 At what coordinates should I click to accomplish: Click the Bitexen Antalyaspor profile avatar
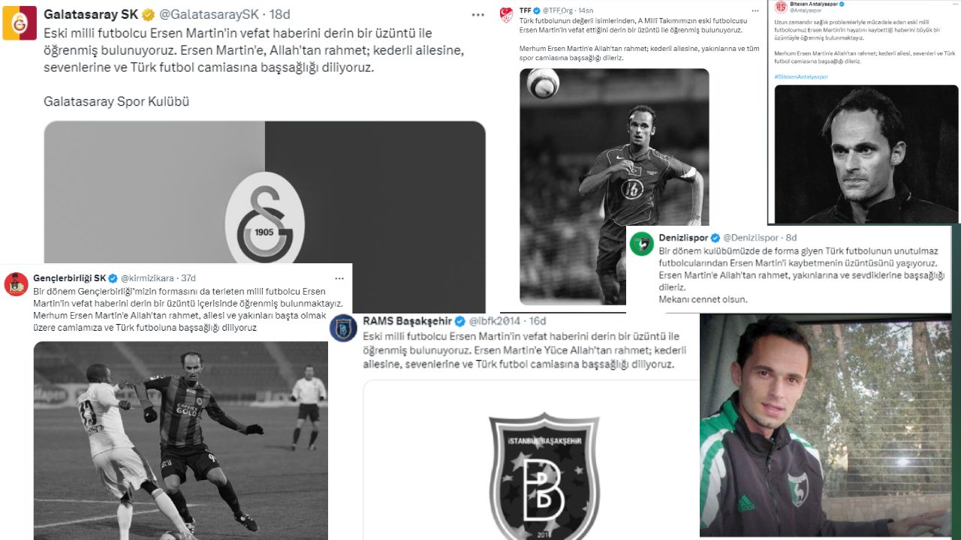781,7
